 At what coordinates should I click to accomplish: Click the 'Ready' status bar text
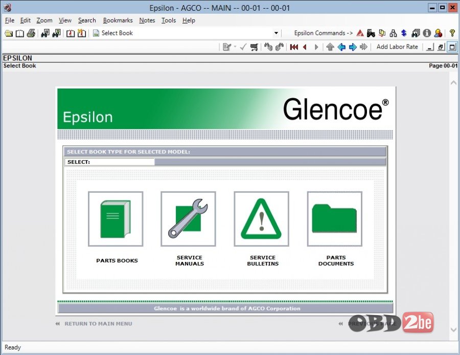13,347
